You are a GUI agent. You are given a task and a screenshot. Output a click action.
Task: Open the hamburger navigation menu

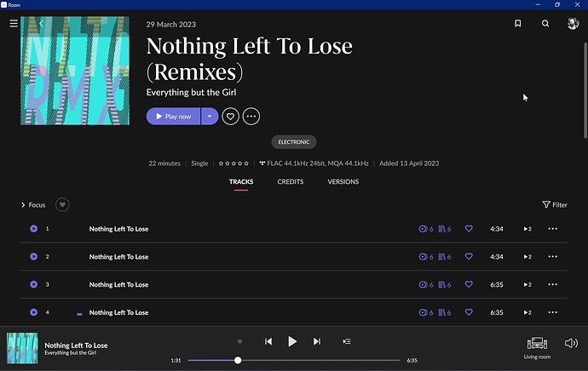pyautogui.click(x=14, y=24)
